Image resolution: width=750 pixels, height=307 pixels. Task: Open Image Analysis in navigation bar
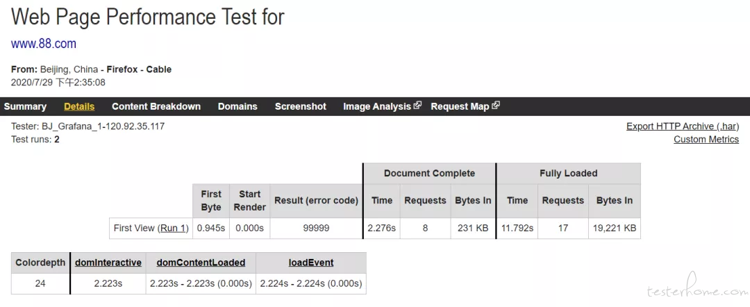pyautogui.click(x=377, y=107)
